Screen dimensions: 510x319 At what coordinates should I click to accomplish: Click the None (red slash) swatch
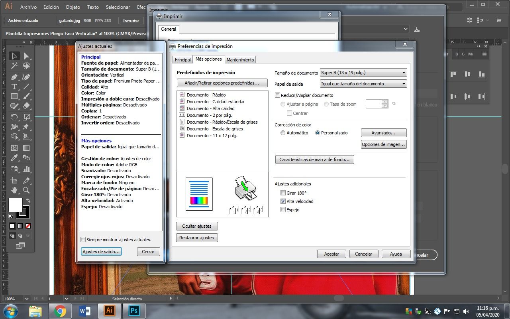tap(28, 226)
